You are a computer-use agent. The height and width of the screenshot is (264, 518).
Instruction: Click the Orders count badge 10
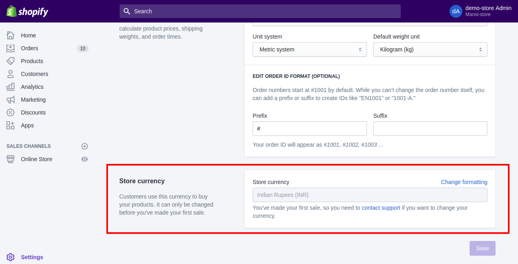[83, 49]
